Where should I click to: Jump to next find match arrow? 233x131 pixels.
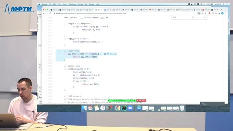point(201,17)
